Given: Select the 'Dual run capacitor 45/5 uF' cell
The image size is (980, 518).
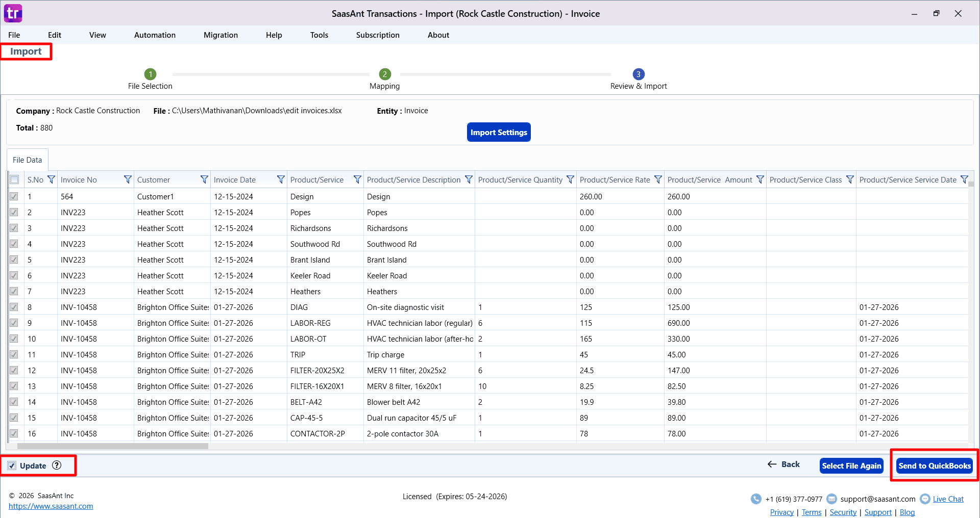Looking at the screenshot, I should tap(419, 418).
